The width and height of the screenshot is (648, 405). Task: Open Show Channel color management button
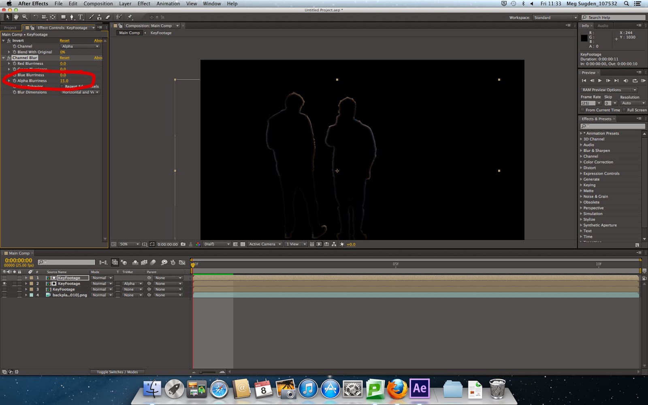198,244
